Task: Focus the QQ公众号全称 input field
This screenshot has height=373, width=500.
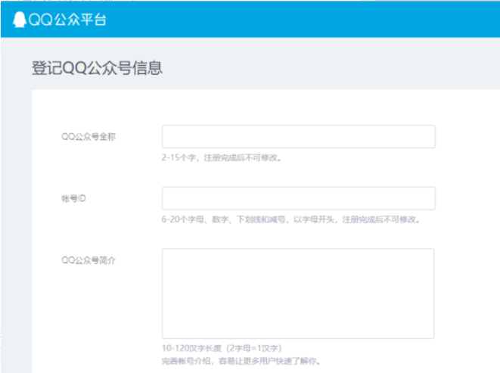Action: click(x=298, y=137)
